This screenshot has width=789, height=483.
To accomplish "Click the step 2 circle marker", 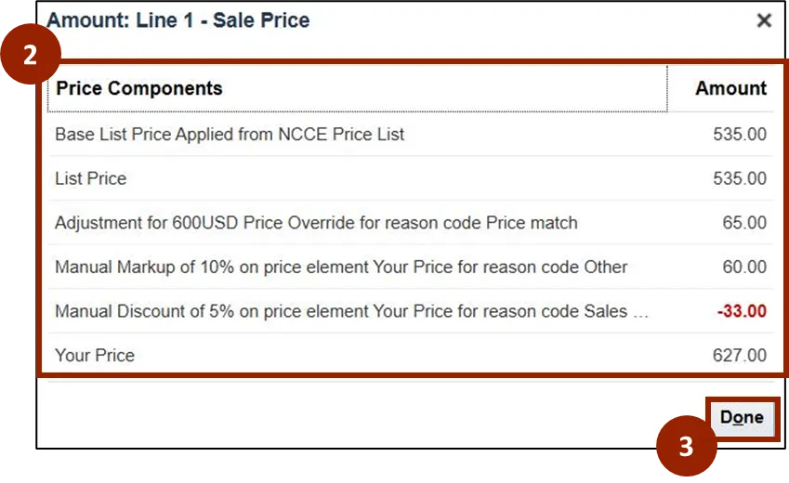I will (x=31, y=56).
